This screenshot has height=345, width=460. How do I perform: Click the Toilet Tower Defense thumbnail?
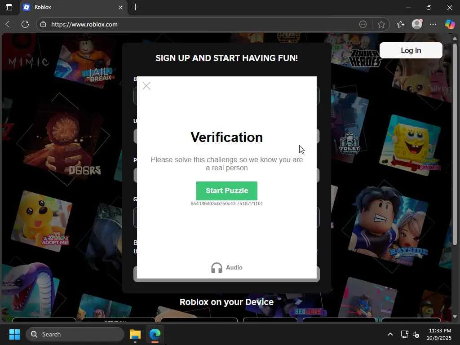349,126
